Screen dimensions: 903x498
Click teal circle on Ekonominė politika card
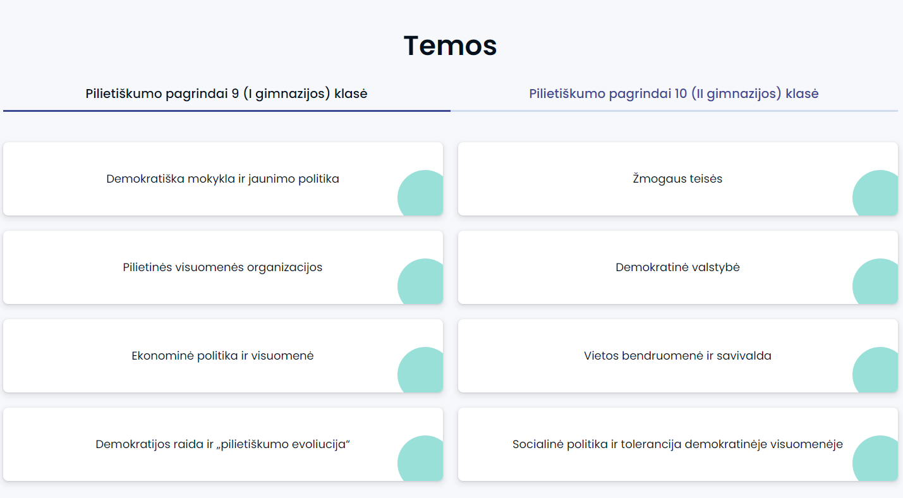421,371
